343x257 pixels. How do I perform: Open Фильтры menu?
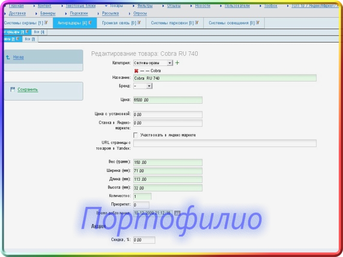145,6
